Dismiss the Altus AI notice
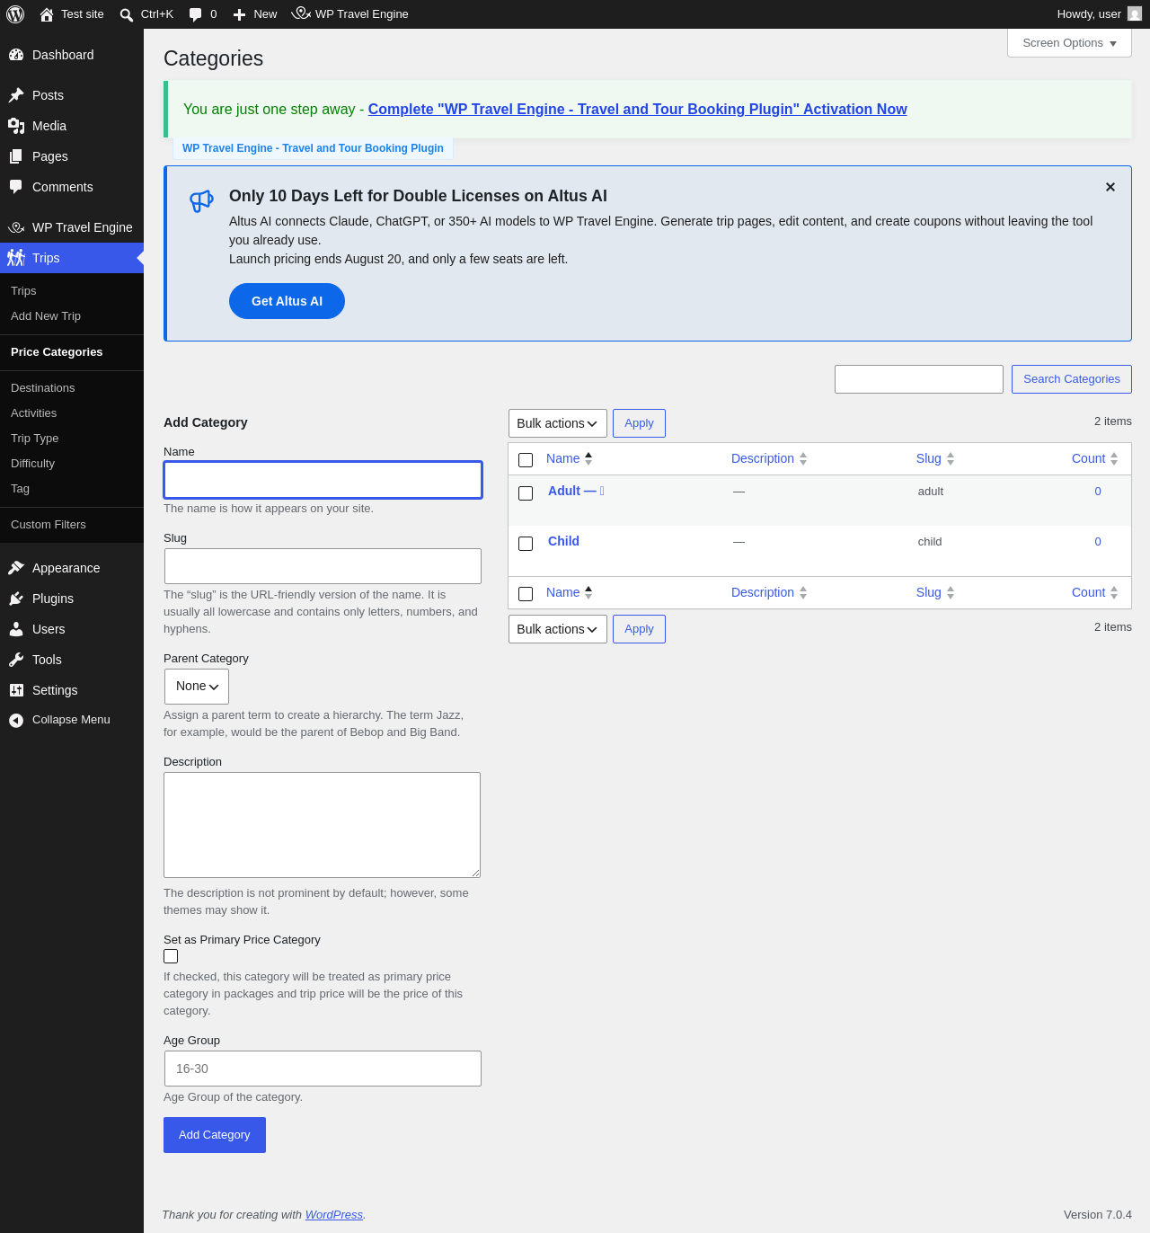The image size is (1150, 1233). tap(1110, 187)
